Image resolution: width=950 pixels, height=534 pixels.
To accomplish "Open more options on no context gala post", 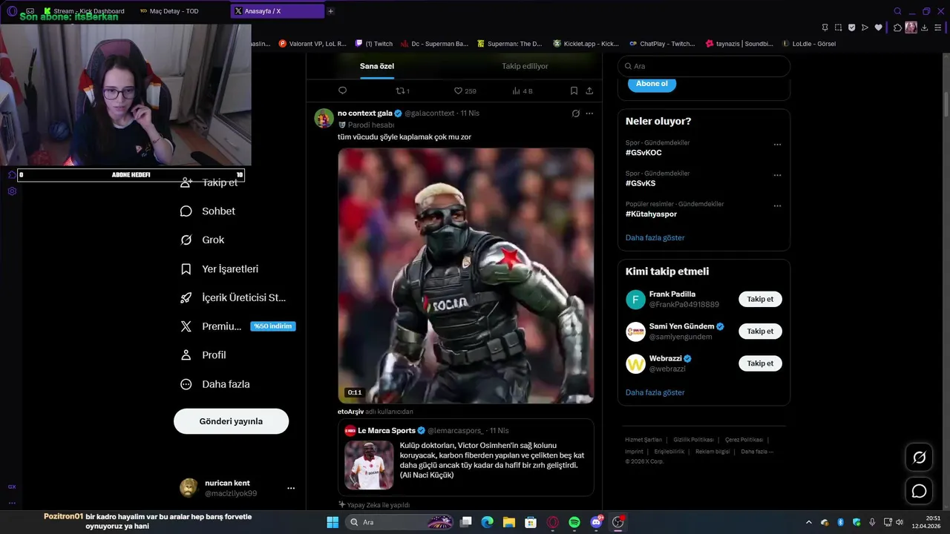I will [x=589, y=113].
